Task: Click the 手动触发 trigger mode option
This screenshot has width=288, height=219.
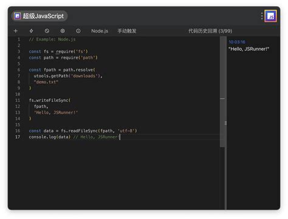Action: 127,31
